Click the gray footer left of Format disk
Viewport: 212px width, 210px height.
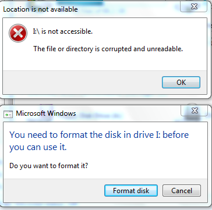(x=54, y=190)
